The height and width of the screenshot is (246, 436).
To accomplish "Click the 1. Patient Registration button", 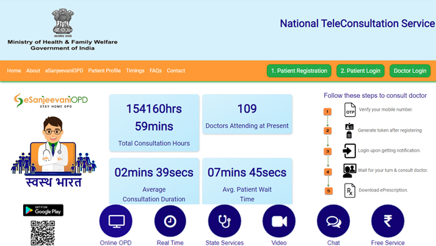I will [299, 71].
